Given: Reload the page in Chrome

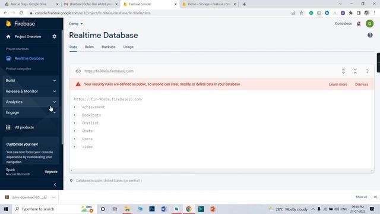Looking at the screenshot, I should (21, 13).
